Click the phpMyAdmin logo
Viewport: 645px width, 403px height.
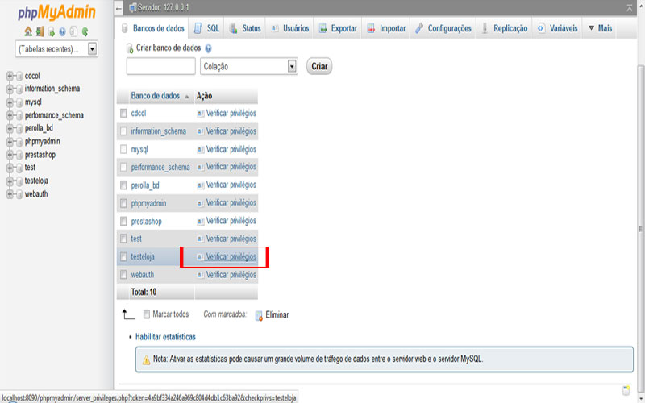56,12
